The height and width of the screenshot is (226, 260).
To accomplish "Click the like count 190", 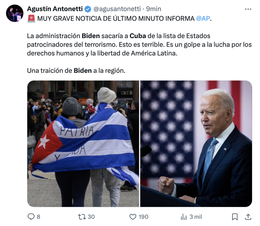I will [143, 217].
